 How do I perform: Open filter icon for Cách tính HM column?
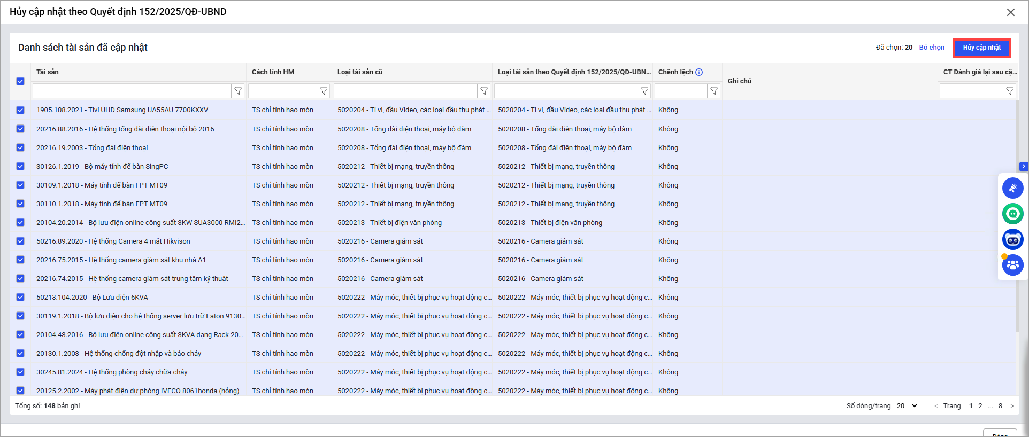[324, 91]
